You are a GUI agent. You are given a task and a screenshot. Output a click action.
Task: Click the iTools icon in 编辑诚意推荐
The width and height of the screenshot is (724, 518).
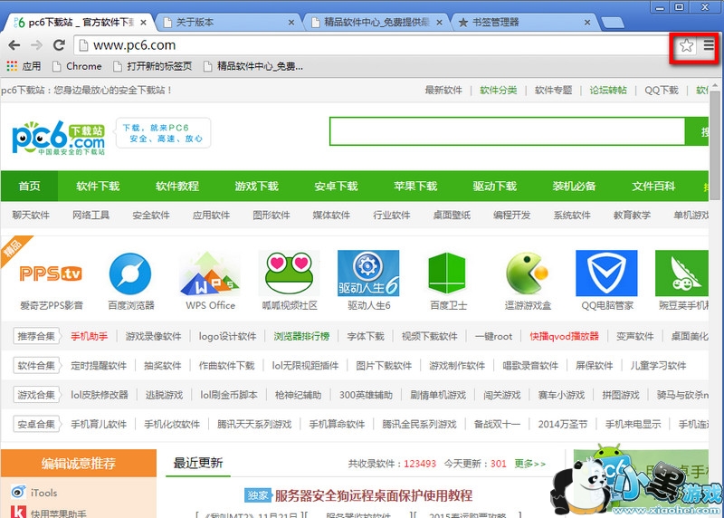tap(18, 492)
